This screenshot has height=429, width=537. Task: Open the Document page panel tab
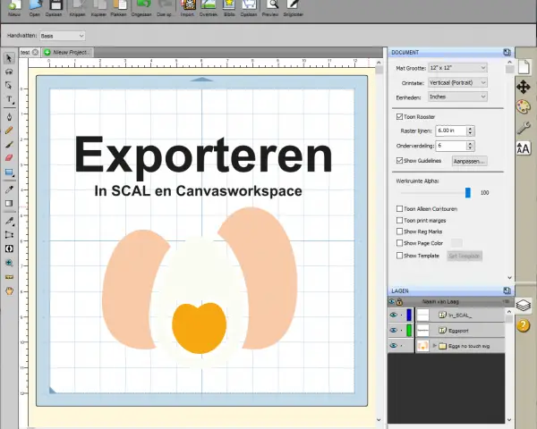pyautogui.click(x=524, y=66)
